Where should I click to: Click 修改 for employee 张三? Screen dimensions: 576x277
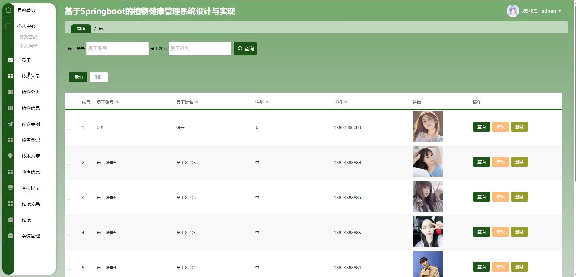pos(501,127)
